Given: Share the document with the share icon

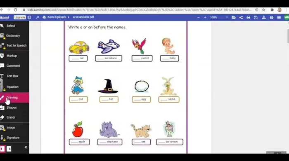Looking at the screenshot, I should coord(241,17).
